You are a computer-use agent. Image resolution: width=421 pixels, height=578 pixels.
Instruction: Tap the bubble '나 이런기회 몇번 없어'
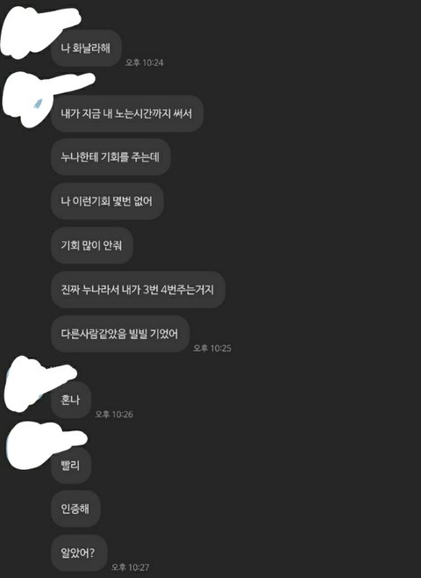(x=107, y=201)
